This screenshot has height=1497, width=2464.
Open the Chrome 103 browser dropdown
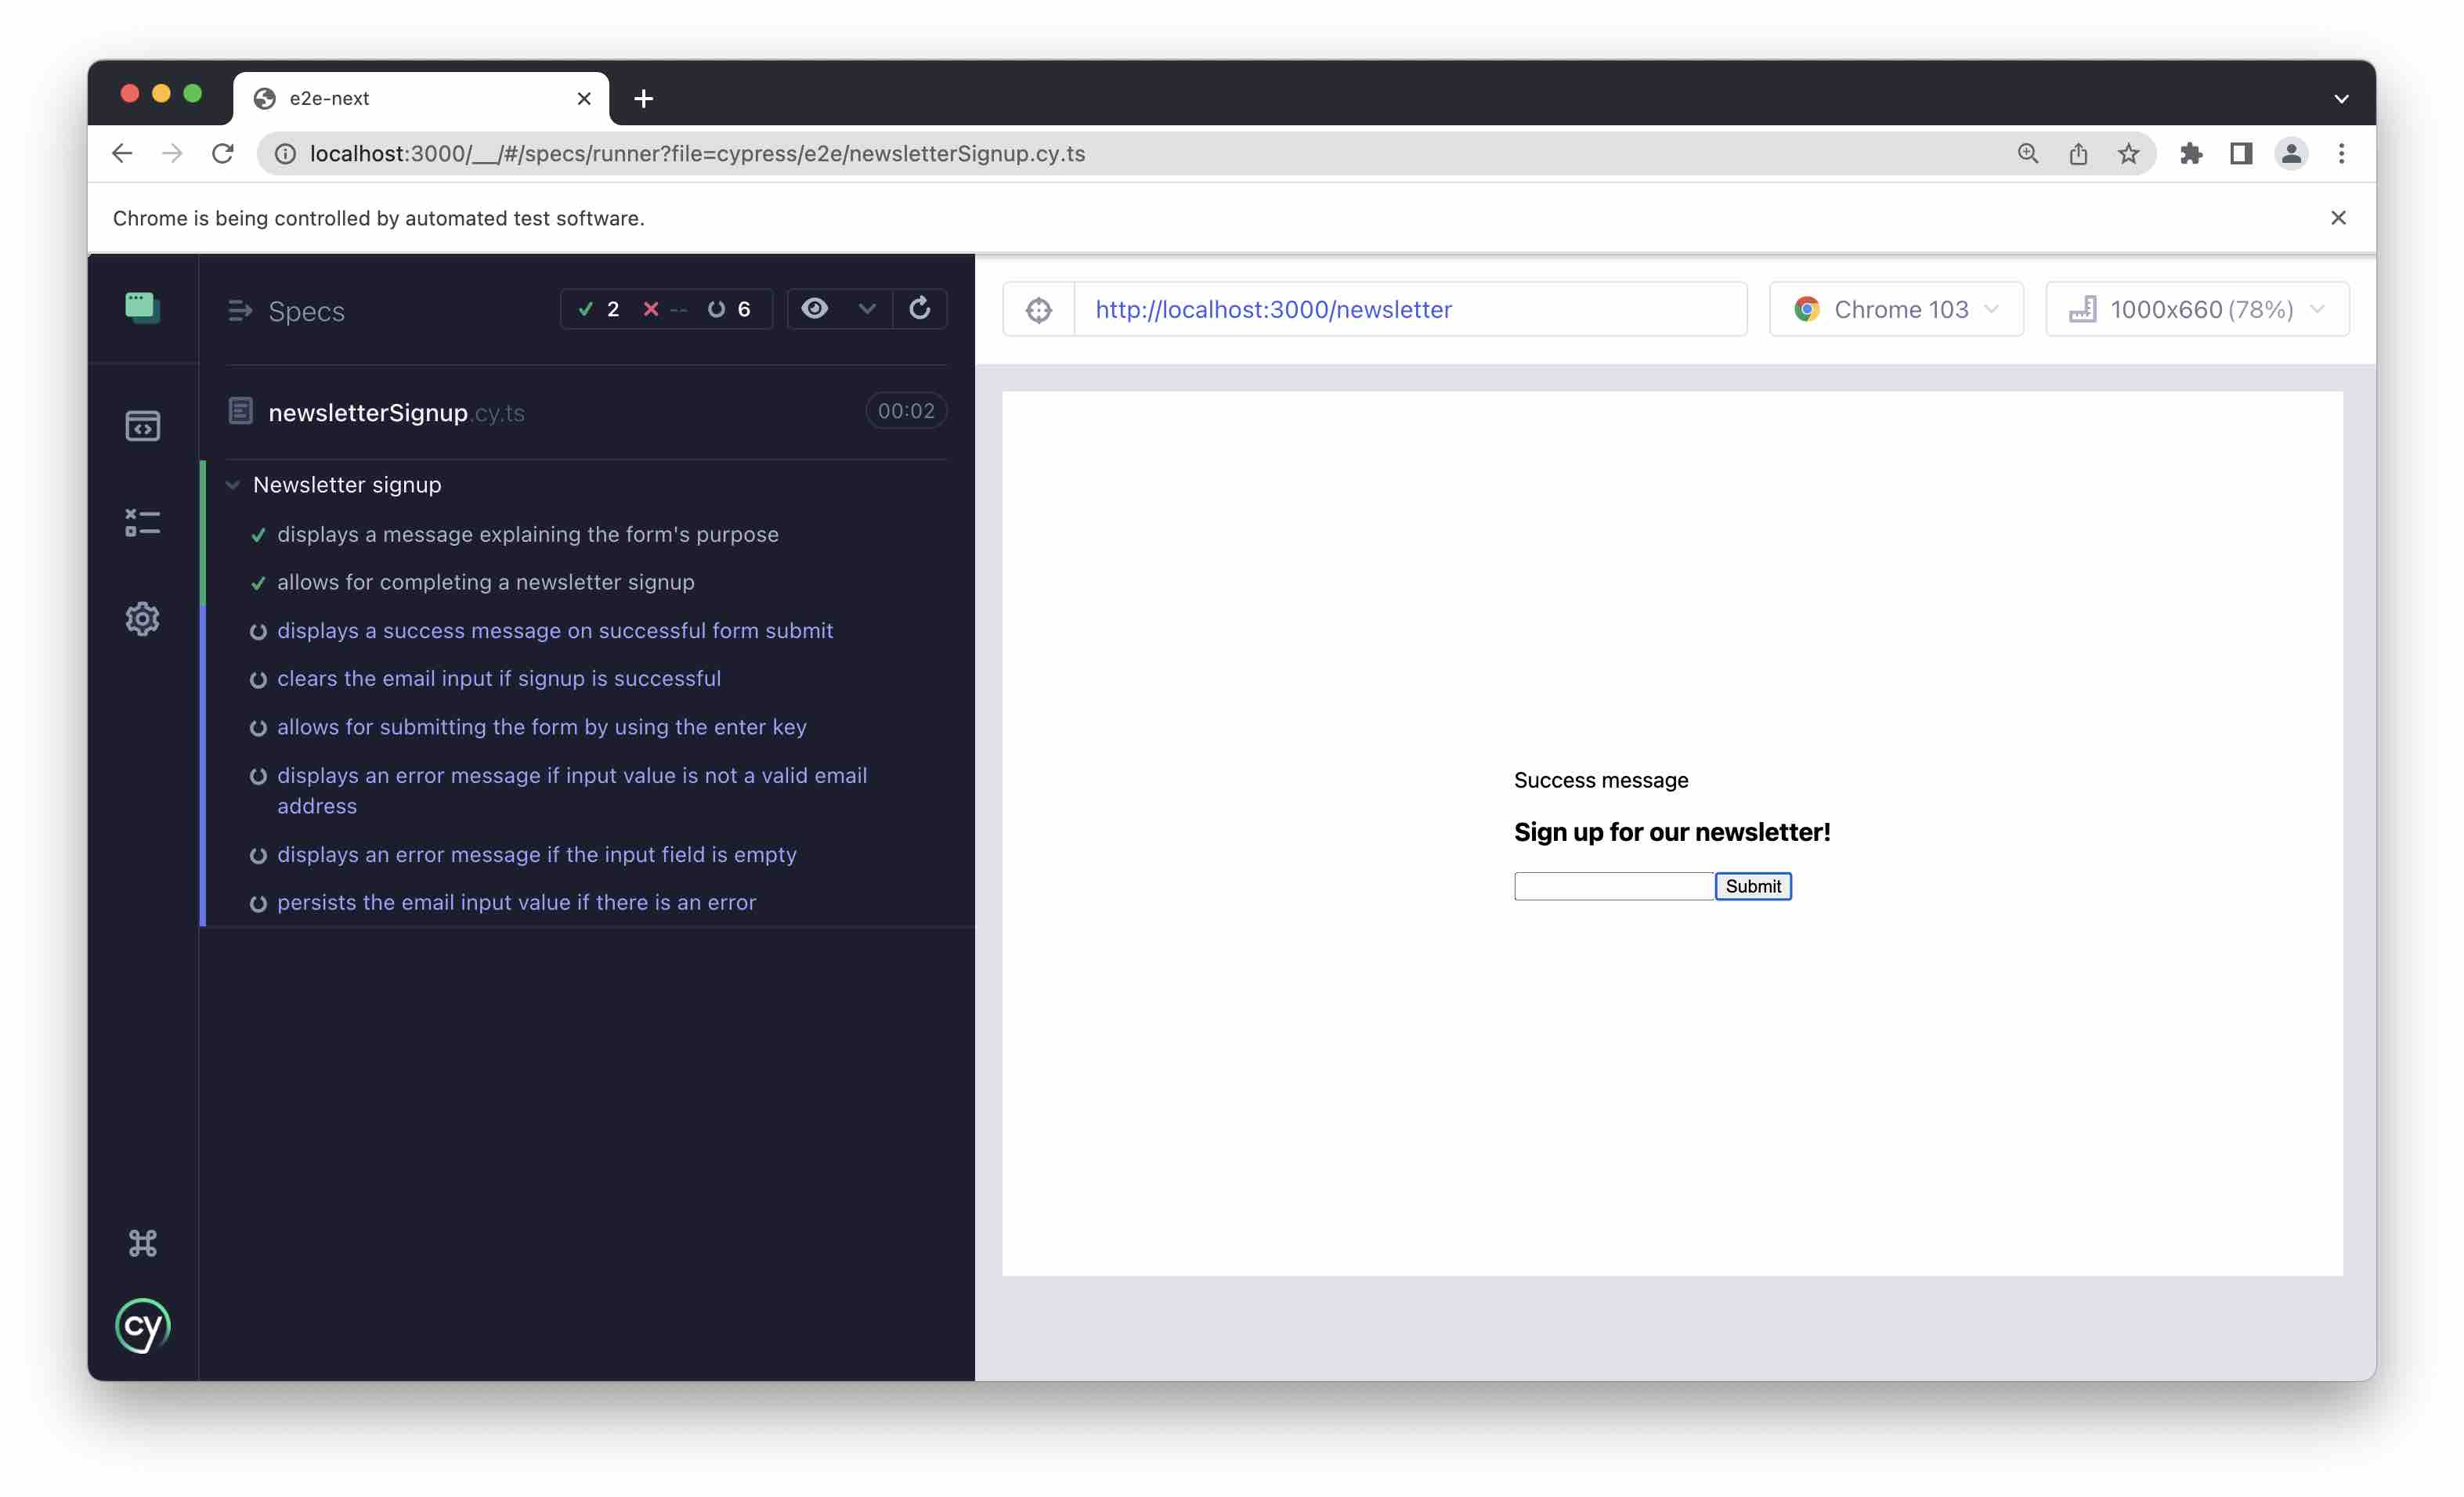(1895, 310)
